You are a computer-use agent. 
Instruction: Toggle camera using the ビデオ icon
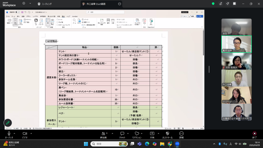(25, 133)
